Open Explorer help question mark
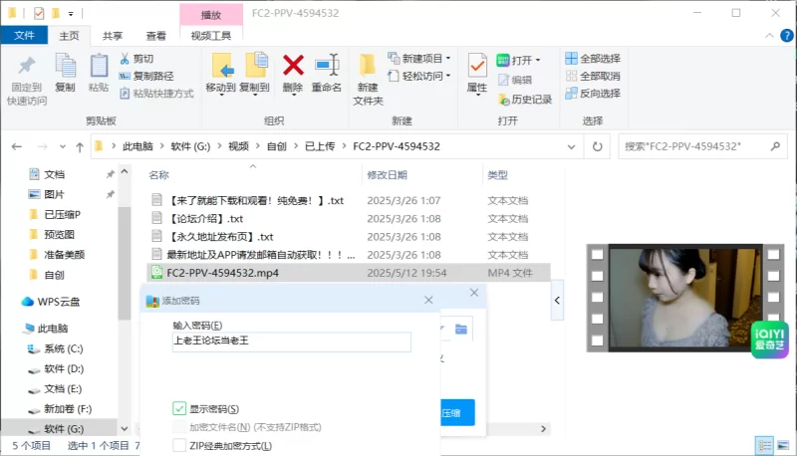 coord(786,36)
